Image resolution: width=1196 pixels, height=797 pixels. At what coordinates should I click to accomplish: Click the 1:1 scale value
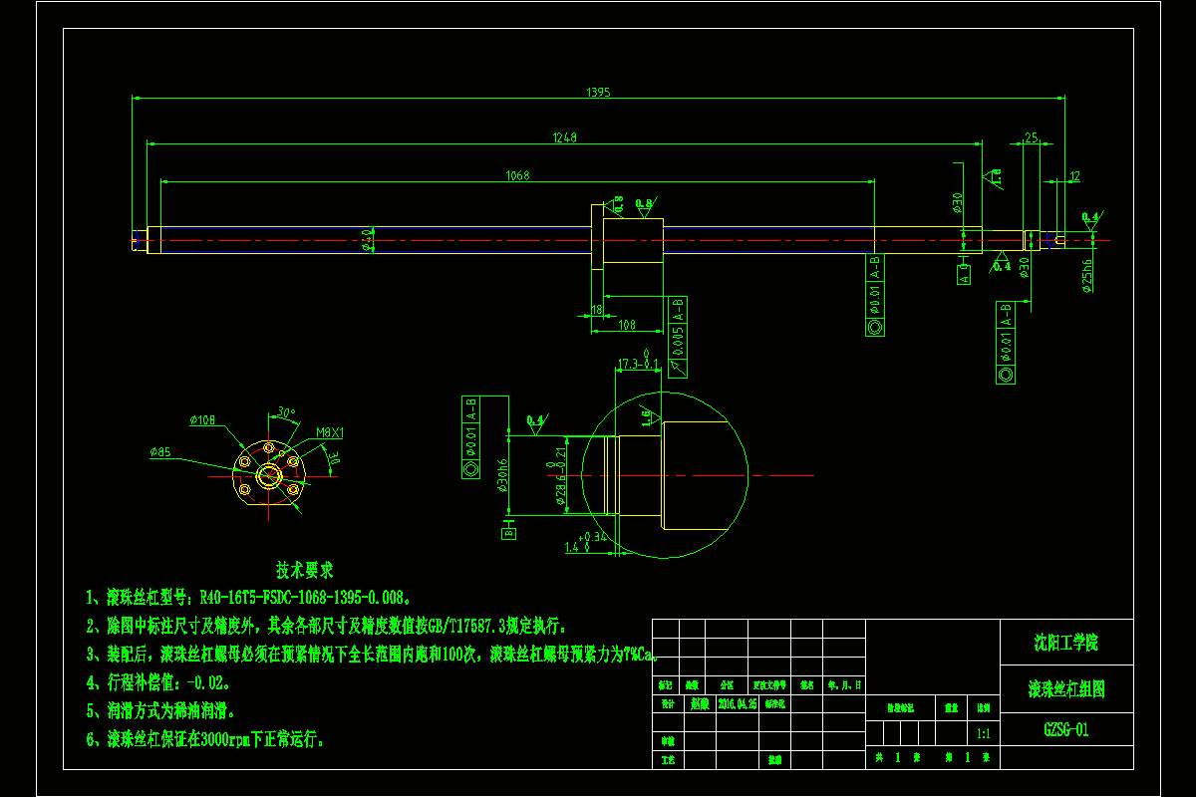click(983, 733)
